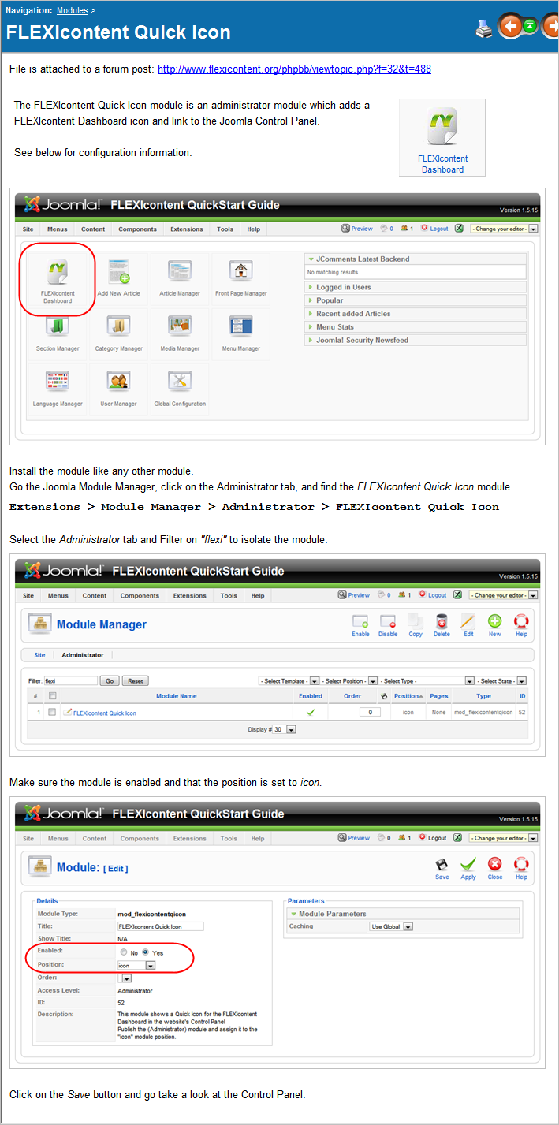Image resolution: width=559 pixels, height=1125 pixels.
Task: Expand the Joomla! Security Newsfeed panel
Action: pos(416,341)
